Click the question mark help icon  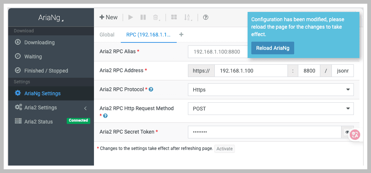(x=205, y=17)
